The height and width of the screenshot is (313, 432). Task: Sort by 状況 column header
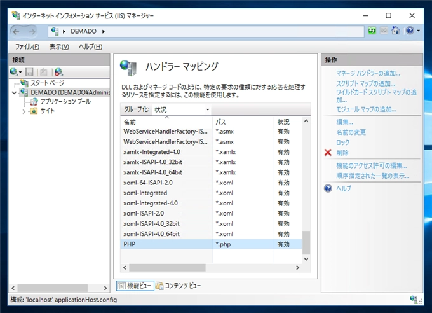coord(288,122)
